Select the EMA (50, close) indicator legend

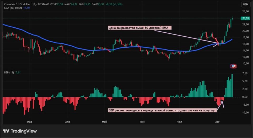click(13, 8)
